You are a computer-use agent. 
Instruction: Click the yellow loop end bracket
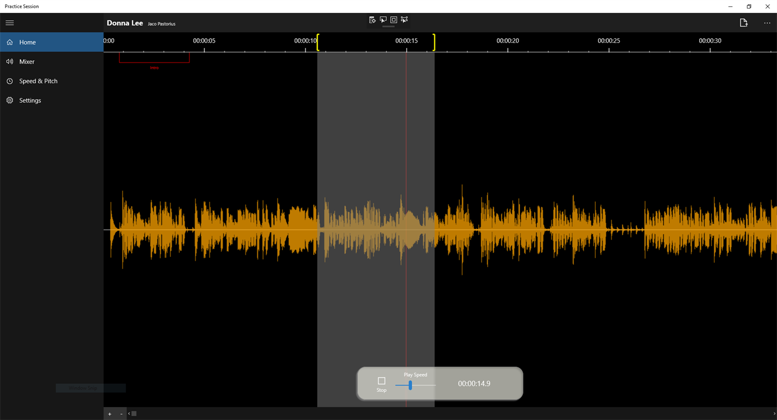pos(433,43)
